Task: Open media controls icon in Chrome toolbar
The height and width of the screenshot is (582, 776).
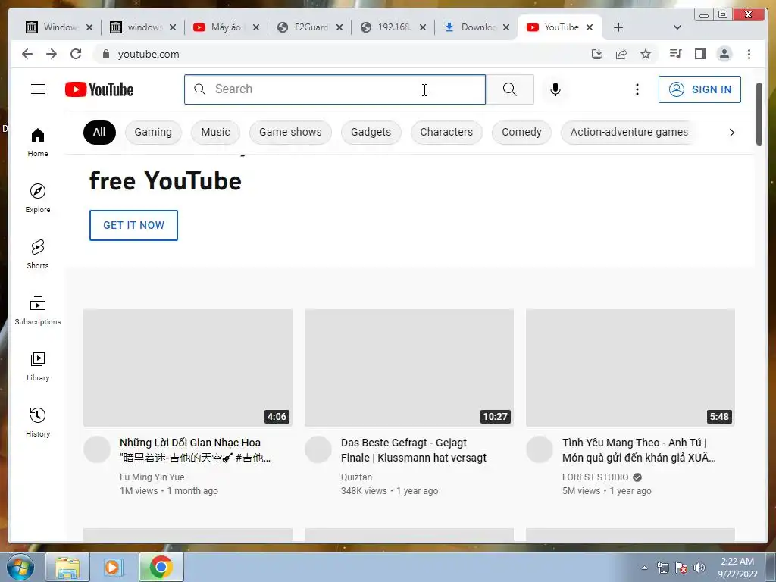Action: tap(675, 54)
